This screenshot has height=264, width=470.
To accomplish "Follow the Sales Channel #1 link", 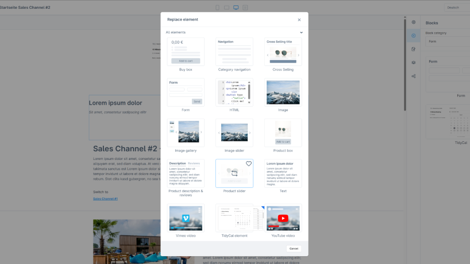I will pyautogui.click(x=105, y=199).
